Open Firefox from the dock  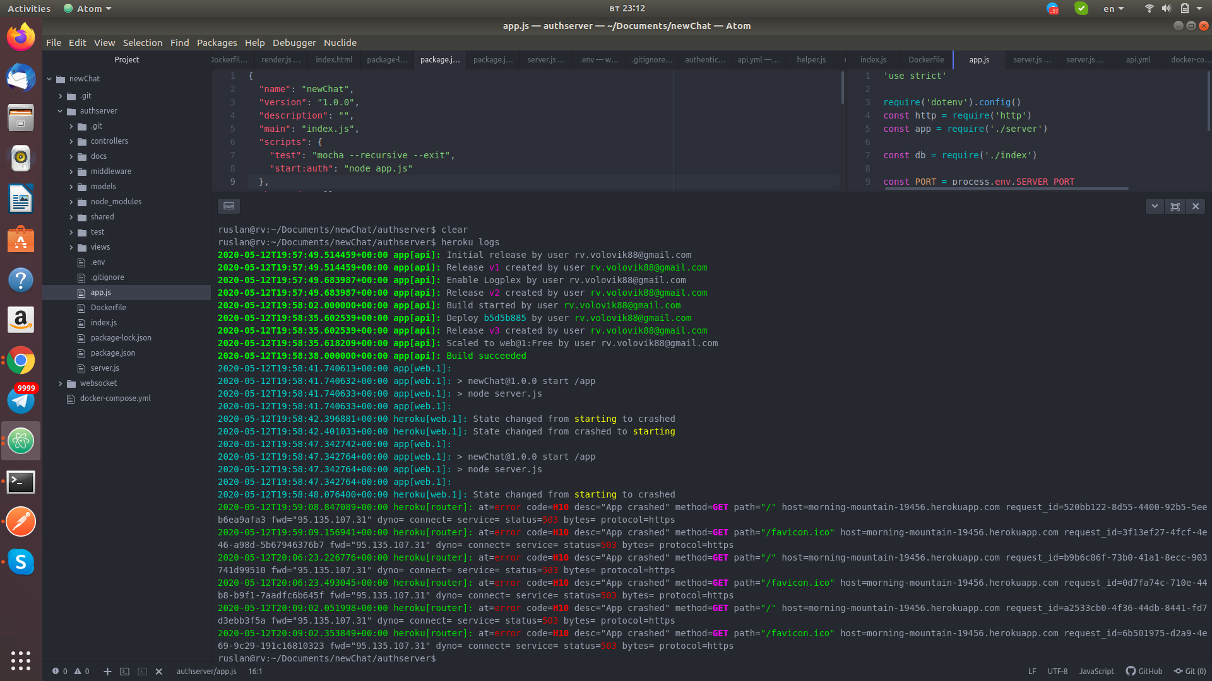pyautogui.click(x=21, y=37)
